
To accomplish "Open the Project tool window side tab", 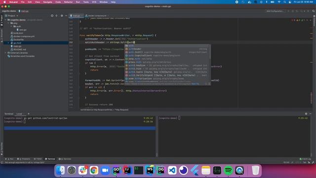I will pos(1,21).
